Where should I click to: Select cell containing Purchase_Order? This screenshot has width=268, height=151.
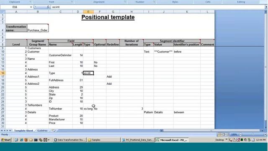pyautogui.click(x=38, y=28)
